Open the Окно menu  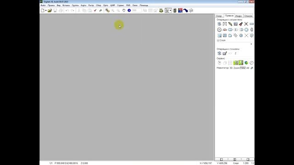coord(135,5)
